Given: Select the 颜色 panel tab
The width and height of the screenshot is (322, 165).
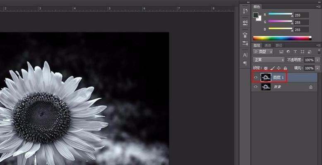Looking at the screenshot, I should pyautogui.click(x=257, y=7).
